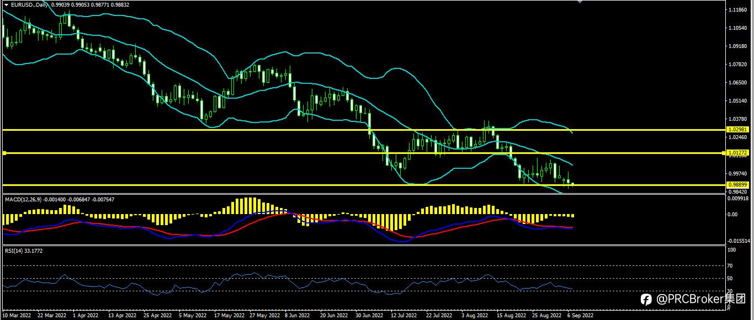Click date label 15 Aug 2022
Viewport: 754px width, 320px height.
click(511, 316)
